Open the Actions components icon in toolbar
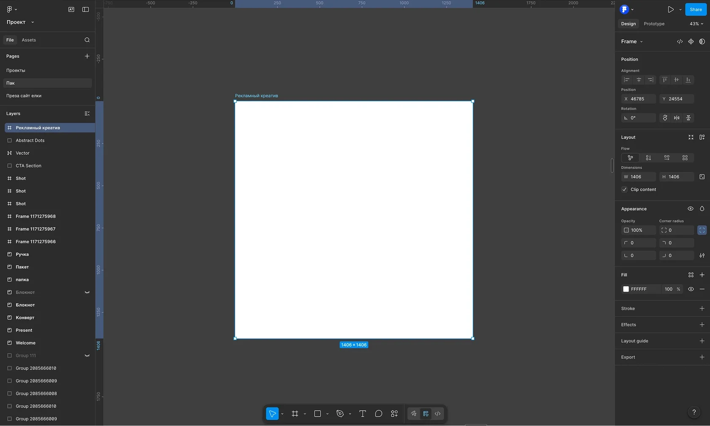710x426 pixels. 394,414
